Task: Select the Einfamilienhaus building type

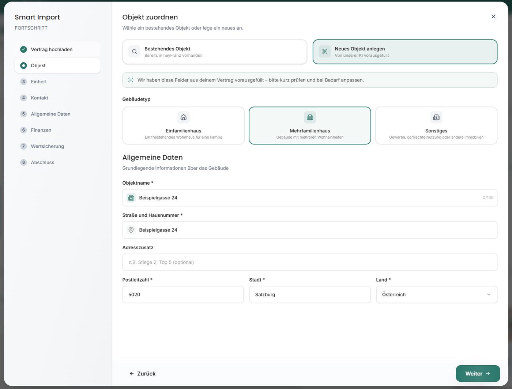Action: (184, 125)
